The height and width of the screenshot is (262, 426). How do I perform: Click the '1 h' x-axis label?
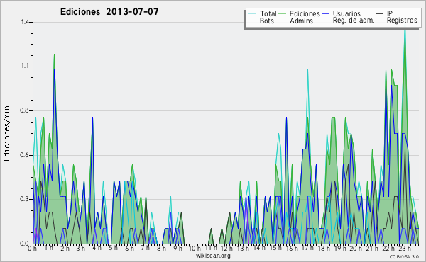click(x=48, y=248)
